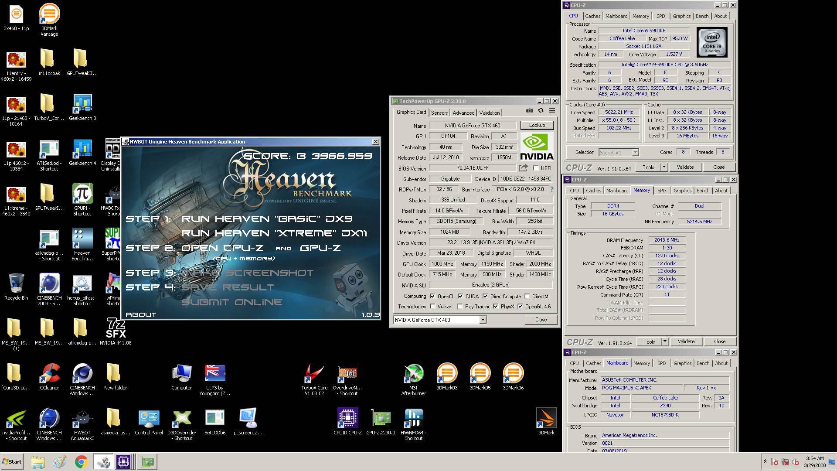Switch to the Sensors tab in GPU-Z
837x471 pixels.
[x=439, y=113]
